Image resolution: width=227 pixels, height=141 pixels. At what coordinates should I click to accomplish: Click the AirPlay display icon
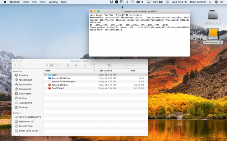149,2
